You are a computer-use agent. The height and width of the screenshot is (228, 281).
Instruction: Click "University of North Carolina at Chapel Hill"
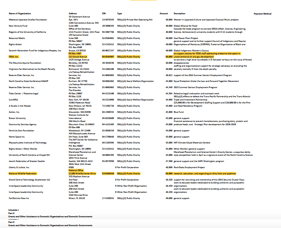click(x=29, y=155)
